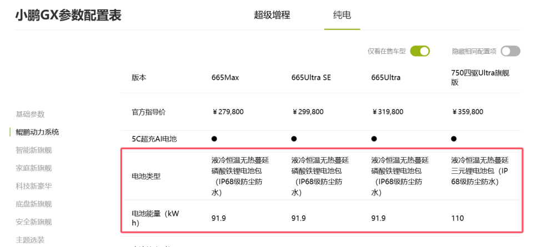Click the ¥319,800 price
The image size is (533, 247).
coord(387,112)
